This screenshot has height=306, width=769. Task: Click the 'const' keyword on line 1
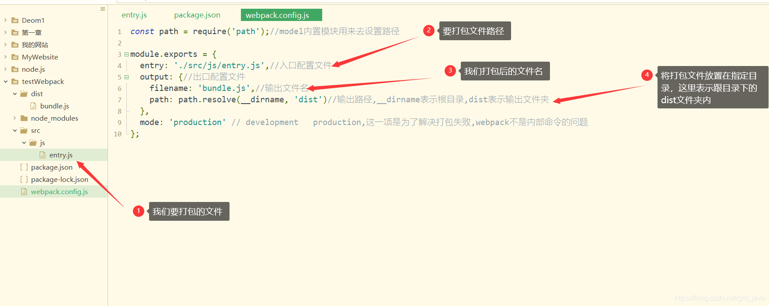point(142,31)
